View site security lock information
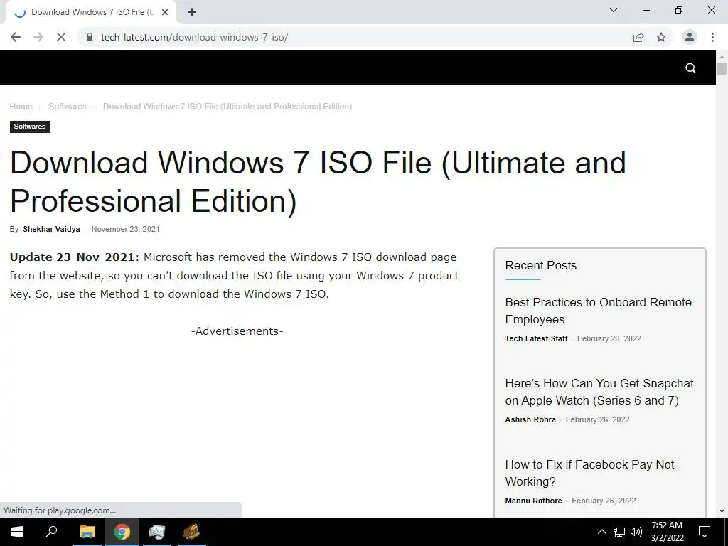728x546 pixels. (x=90, y=37)
